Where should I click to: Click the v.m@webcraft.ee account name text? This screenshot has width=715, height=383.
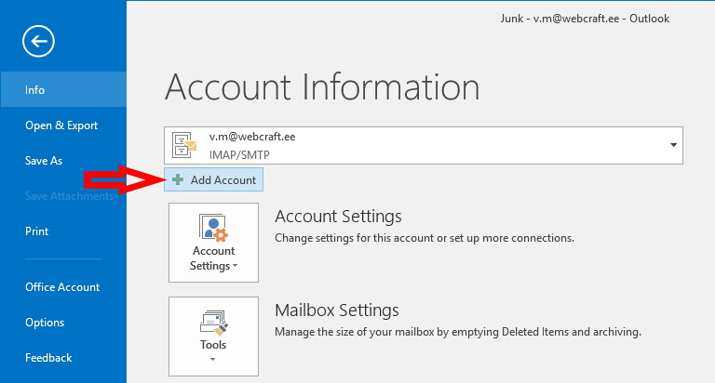[252, 137]
